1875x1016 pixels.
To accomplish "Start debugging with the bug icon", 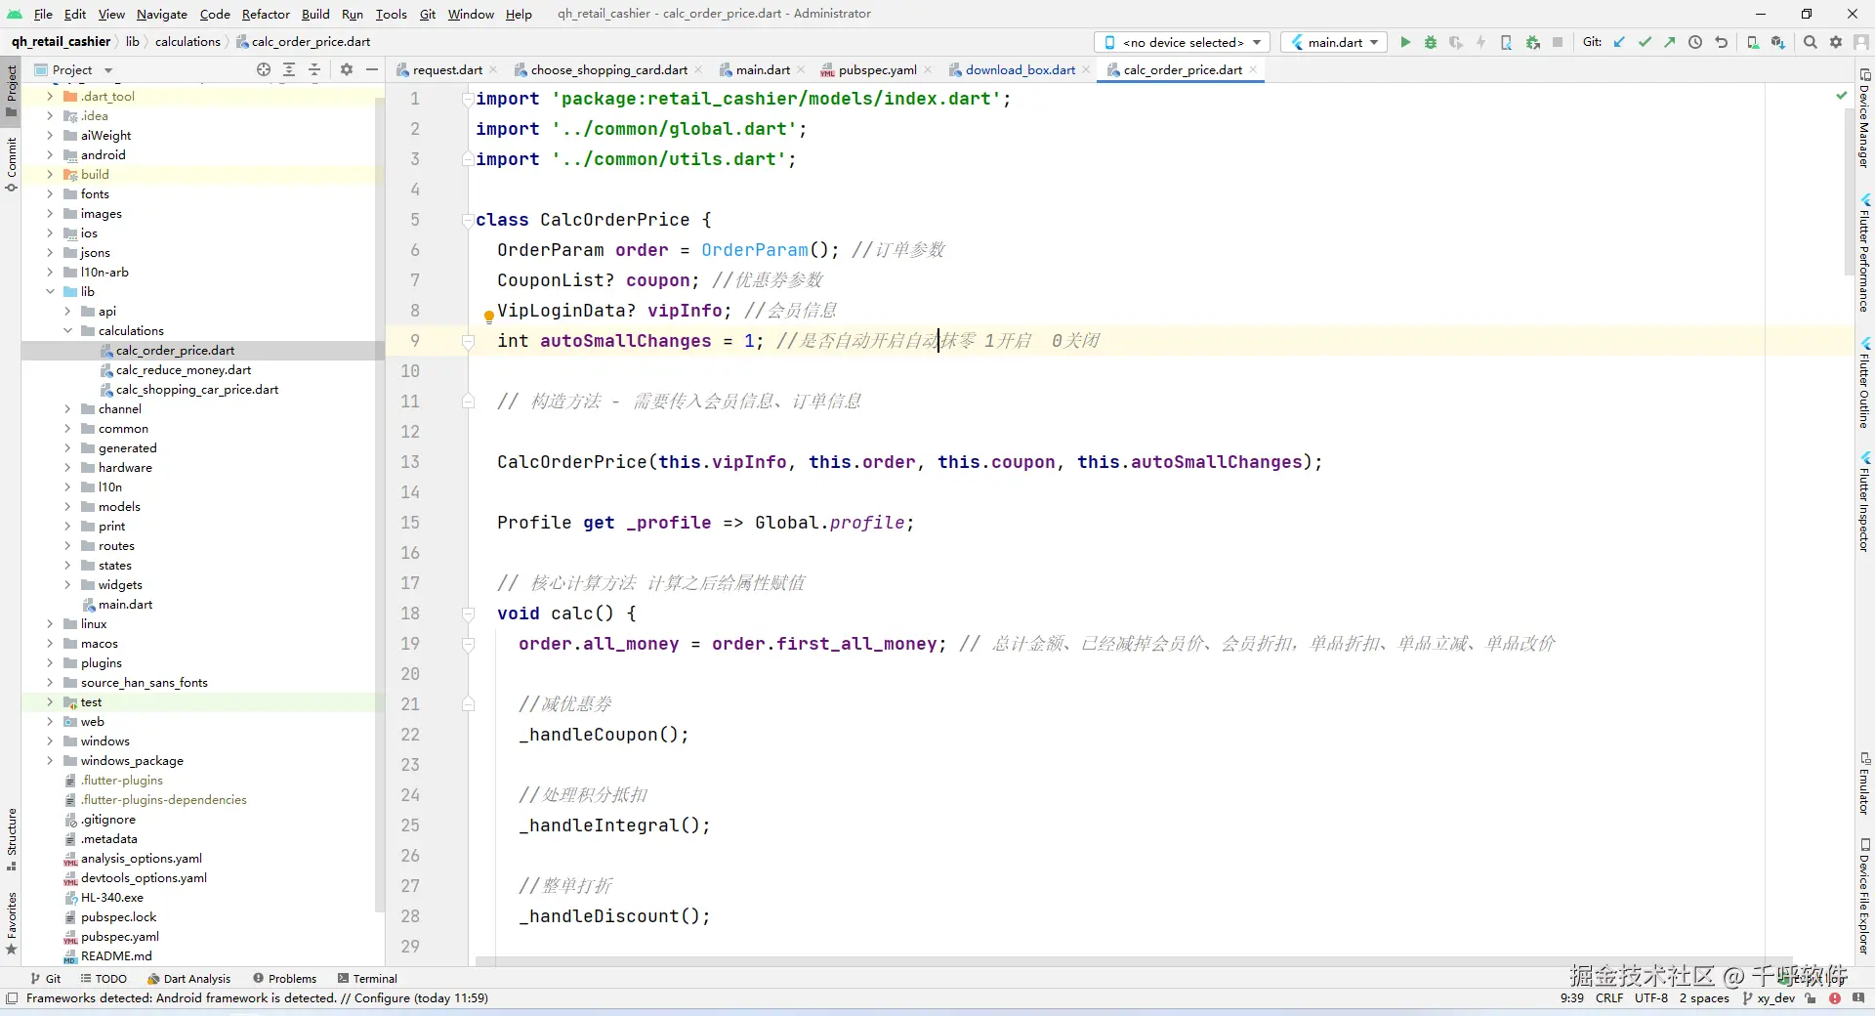I will [x=1431, y=42].
